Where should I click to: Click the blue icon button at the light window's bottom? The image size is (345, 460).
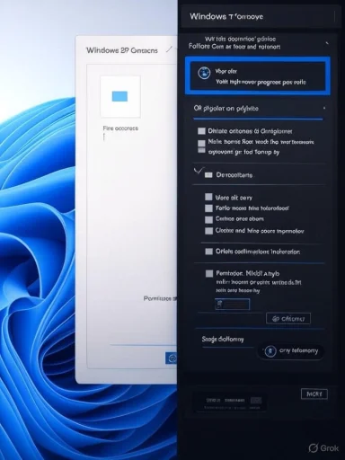point(172,358)
